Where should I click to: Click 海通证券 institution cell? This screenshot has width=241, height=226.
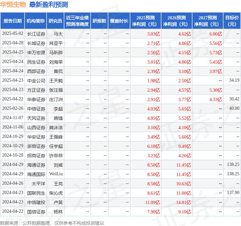(x=36, y=165)
